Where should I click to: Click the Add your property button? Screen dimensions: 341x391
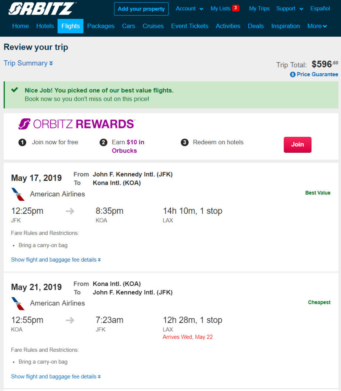[x=141, y=9]
